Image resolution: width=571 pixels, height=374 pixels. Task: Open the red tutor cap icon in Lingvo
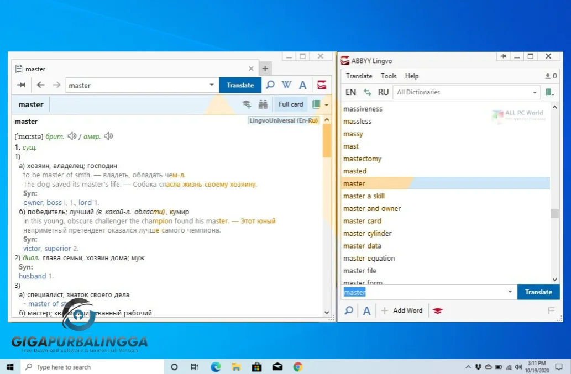pyautogui.click(x=437, y=310)
